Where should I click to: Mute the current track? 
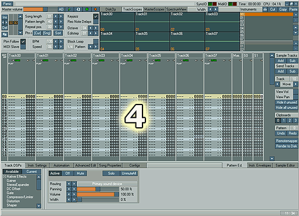pyautogui.click(x=81, y=173)
